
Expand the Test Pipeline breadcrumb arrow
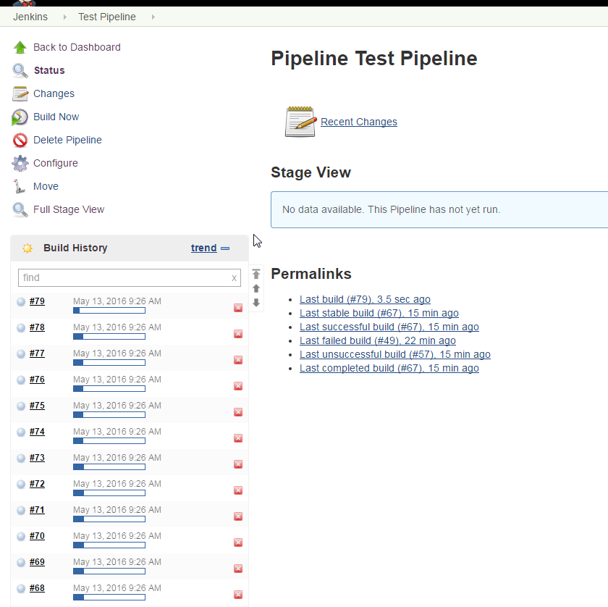pyautogui.click(x=153, y=17)
